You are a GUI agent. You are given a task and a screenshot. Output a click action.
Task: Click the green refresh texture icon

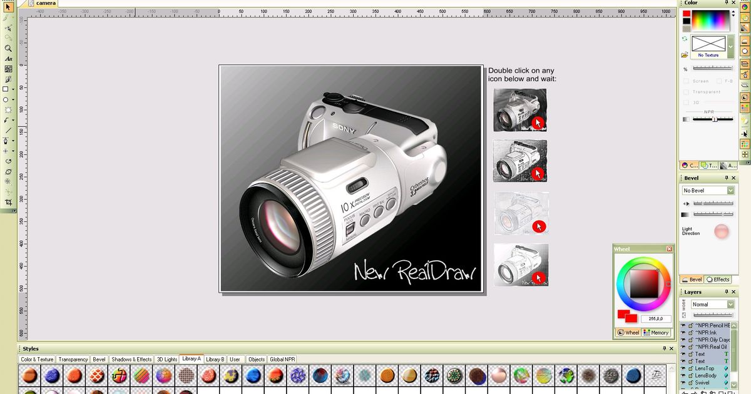point(685,39)
